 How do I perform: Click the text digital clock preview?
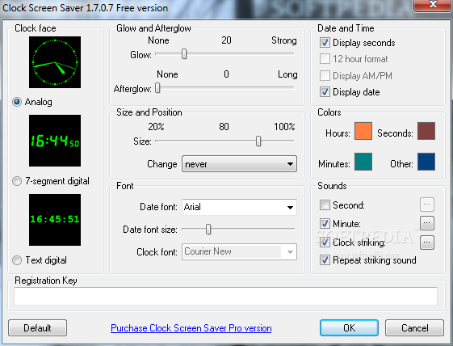[55, 220]
